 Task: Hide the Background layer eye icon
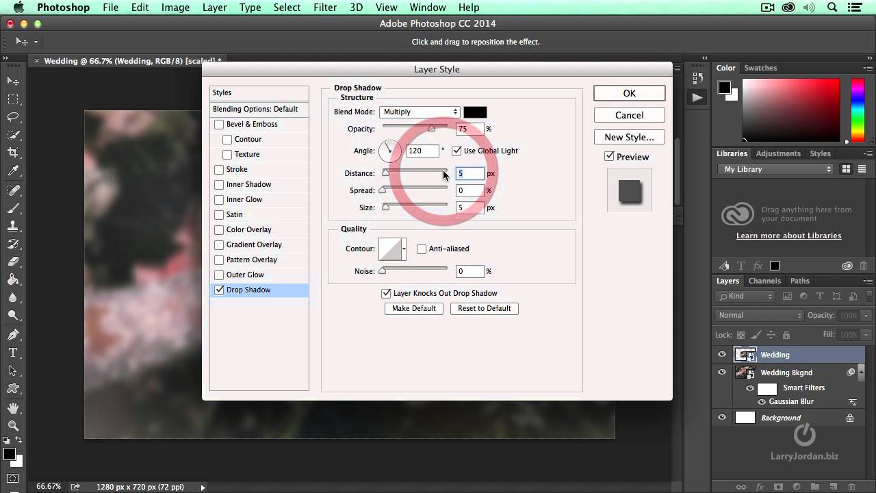point(722,418)
